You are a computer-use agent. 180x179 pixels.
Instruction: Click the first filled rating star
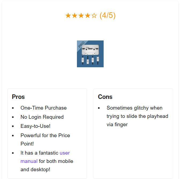(68, 16)
